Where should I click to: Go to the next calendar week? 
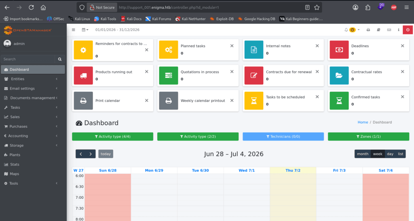pos(91,154)
